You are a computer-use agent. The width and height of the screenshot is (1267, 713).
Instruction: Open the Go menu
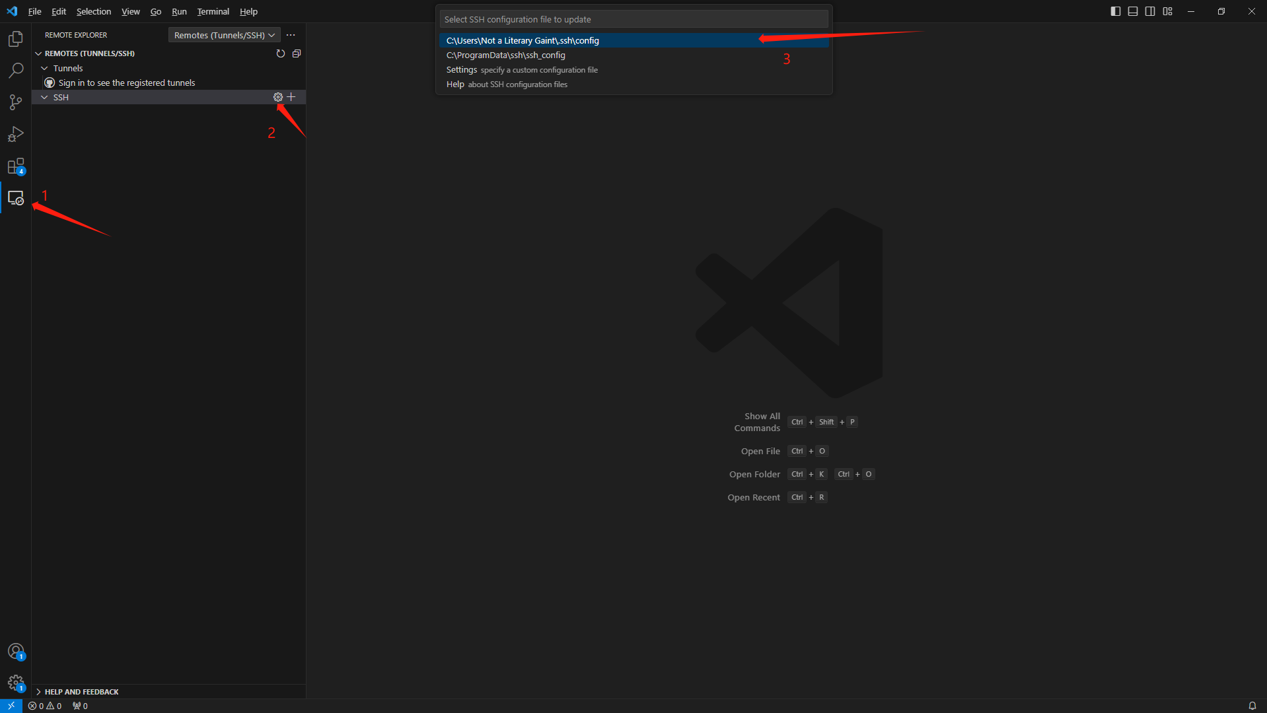point(156,11)
